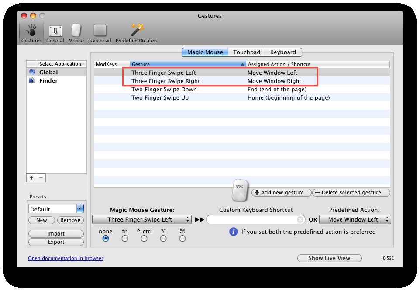Click the double arrow icon beside gesture popup
This screenshot has width=420, height=291.
pos(200,220)
